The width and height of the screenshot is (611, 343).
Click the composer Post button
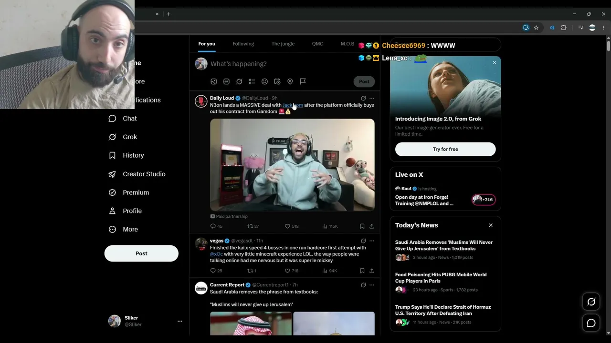[364, 81]
